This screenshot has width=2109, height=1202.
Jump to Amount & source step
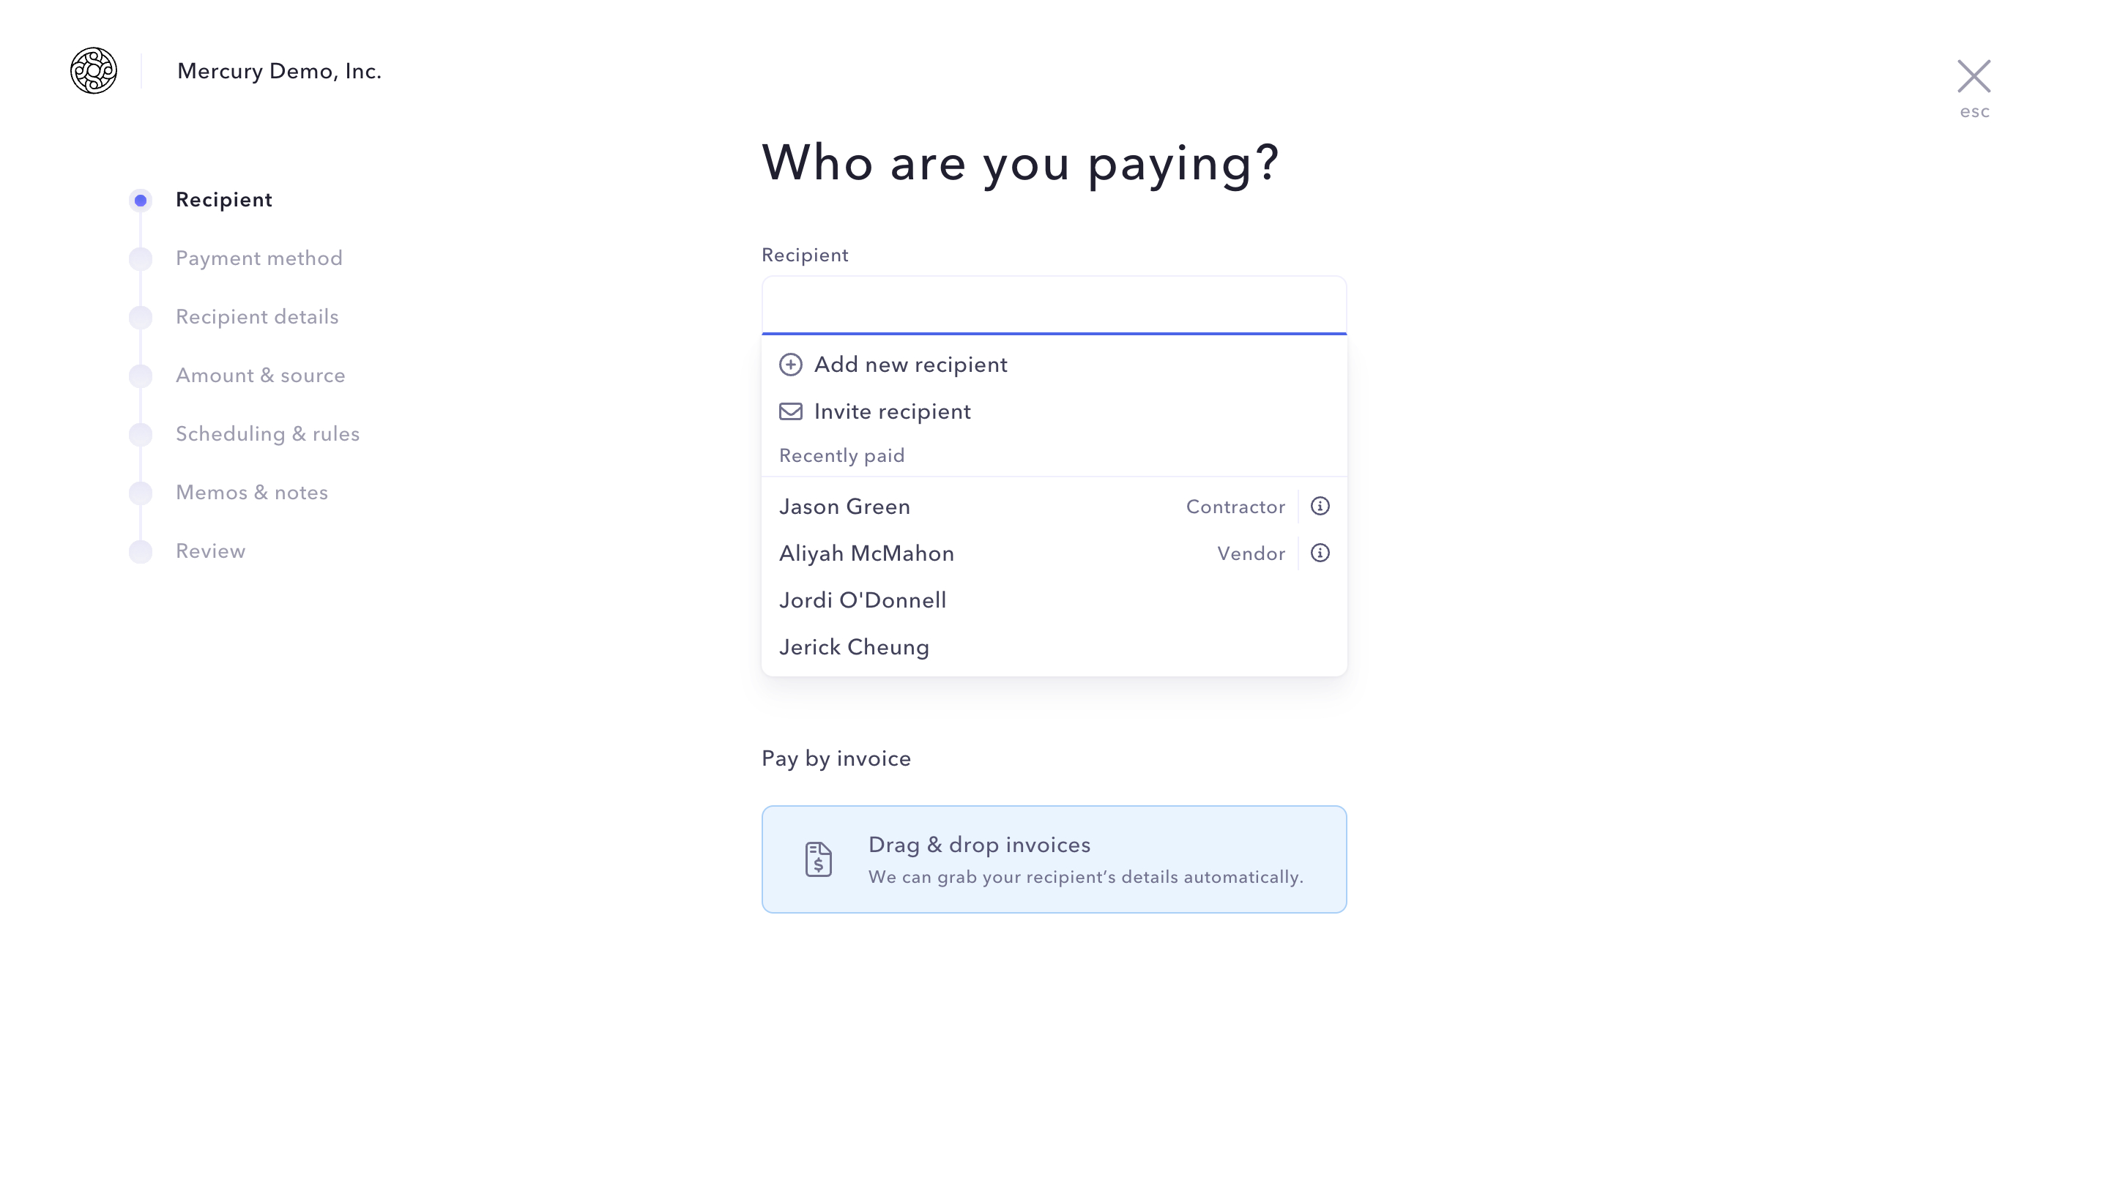tap(260, 376)
